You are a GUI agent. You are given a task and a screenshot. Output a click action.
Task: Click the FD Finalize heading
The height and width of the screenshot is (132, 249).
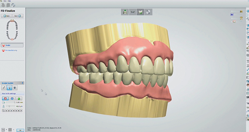(8, 11)
